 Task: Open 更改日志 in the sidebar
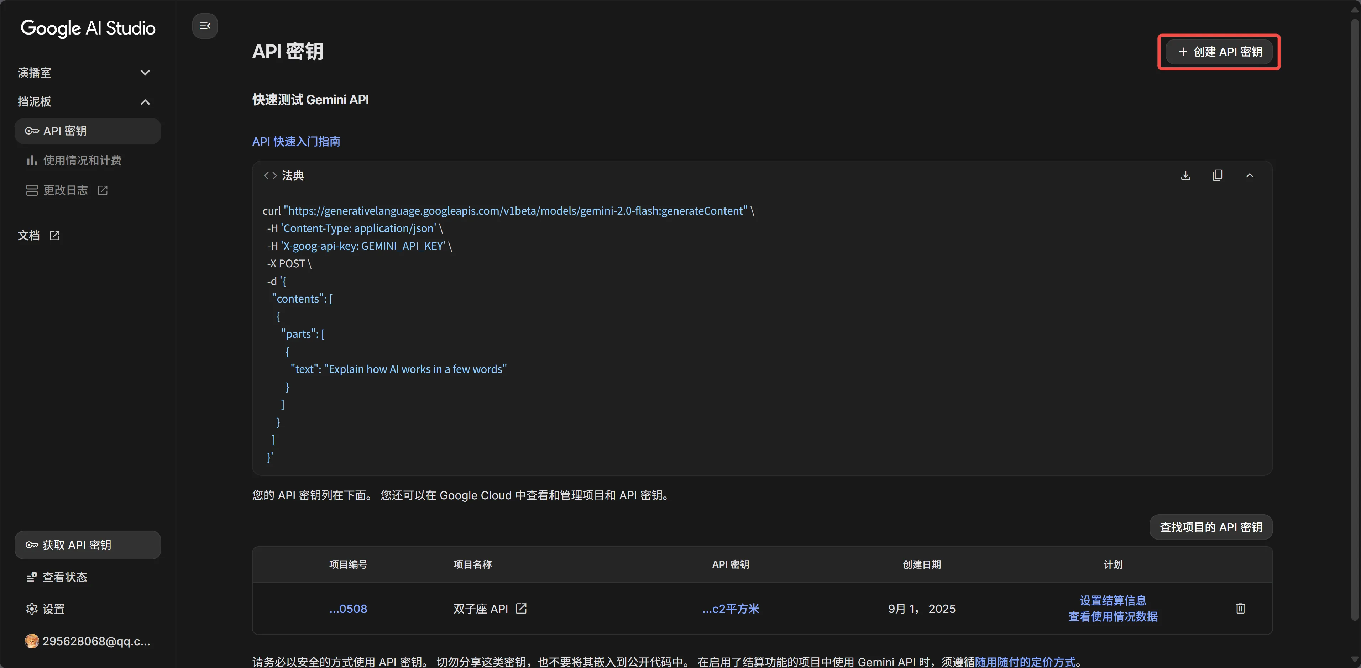point(66,190)
